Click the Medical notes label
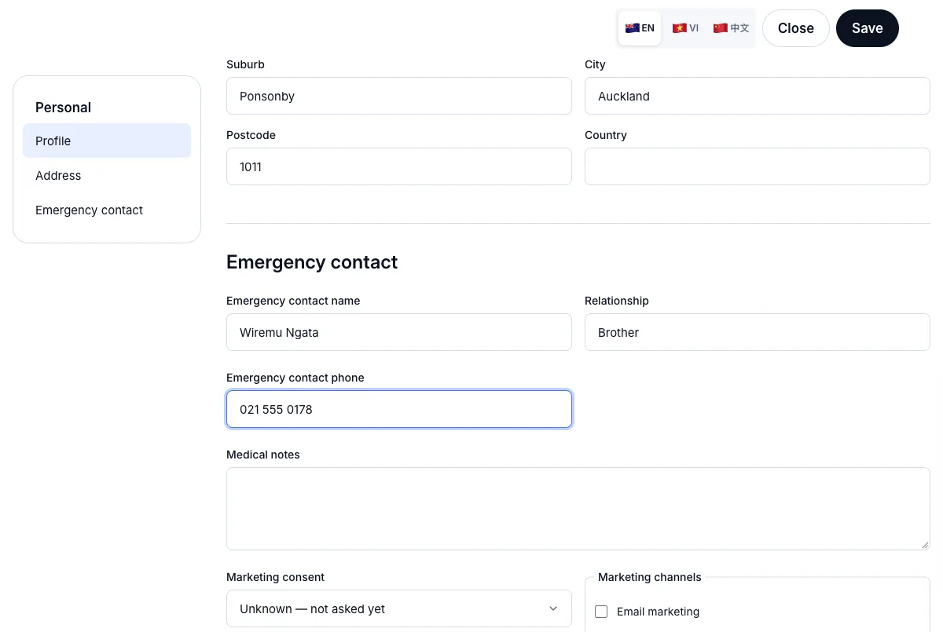Image resolution: width=943 pixels, height=632 pixels. [263, 455]
